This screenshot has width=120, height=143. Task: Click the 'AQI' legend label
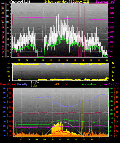point(57,84)
